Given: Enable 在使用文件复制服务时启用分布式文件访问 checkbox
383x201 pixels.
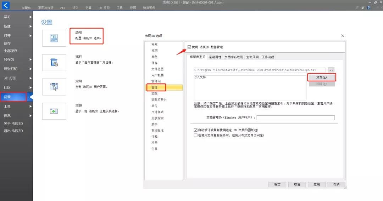Looking at the screenshot, I should [x=196, y=136].
